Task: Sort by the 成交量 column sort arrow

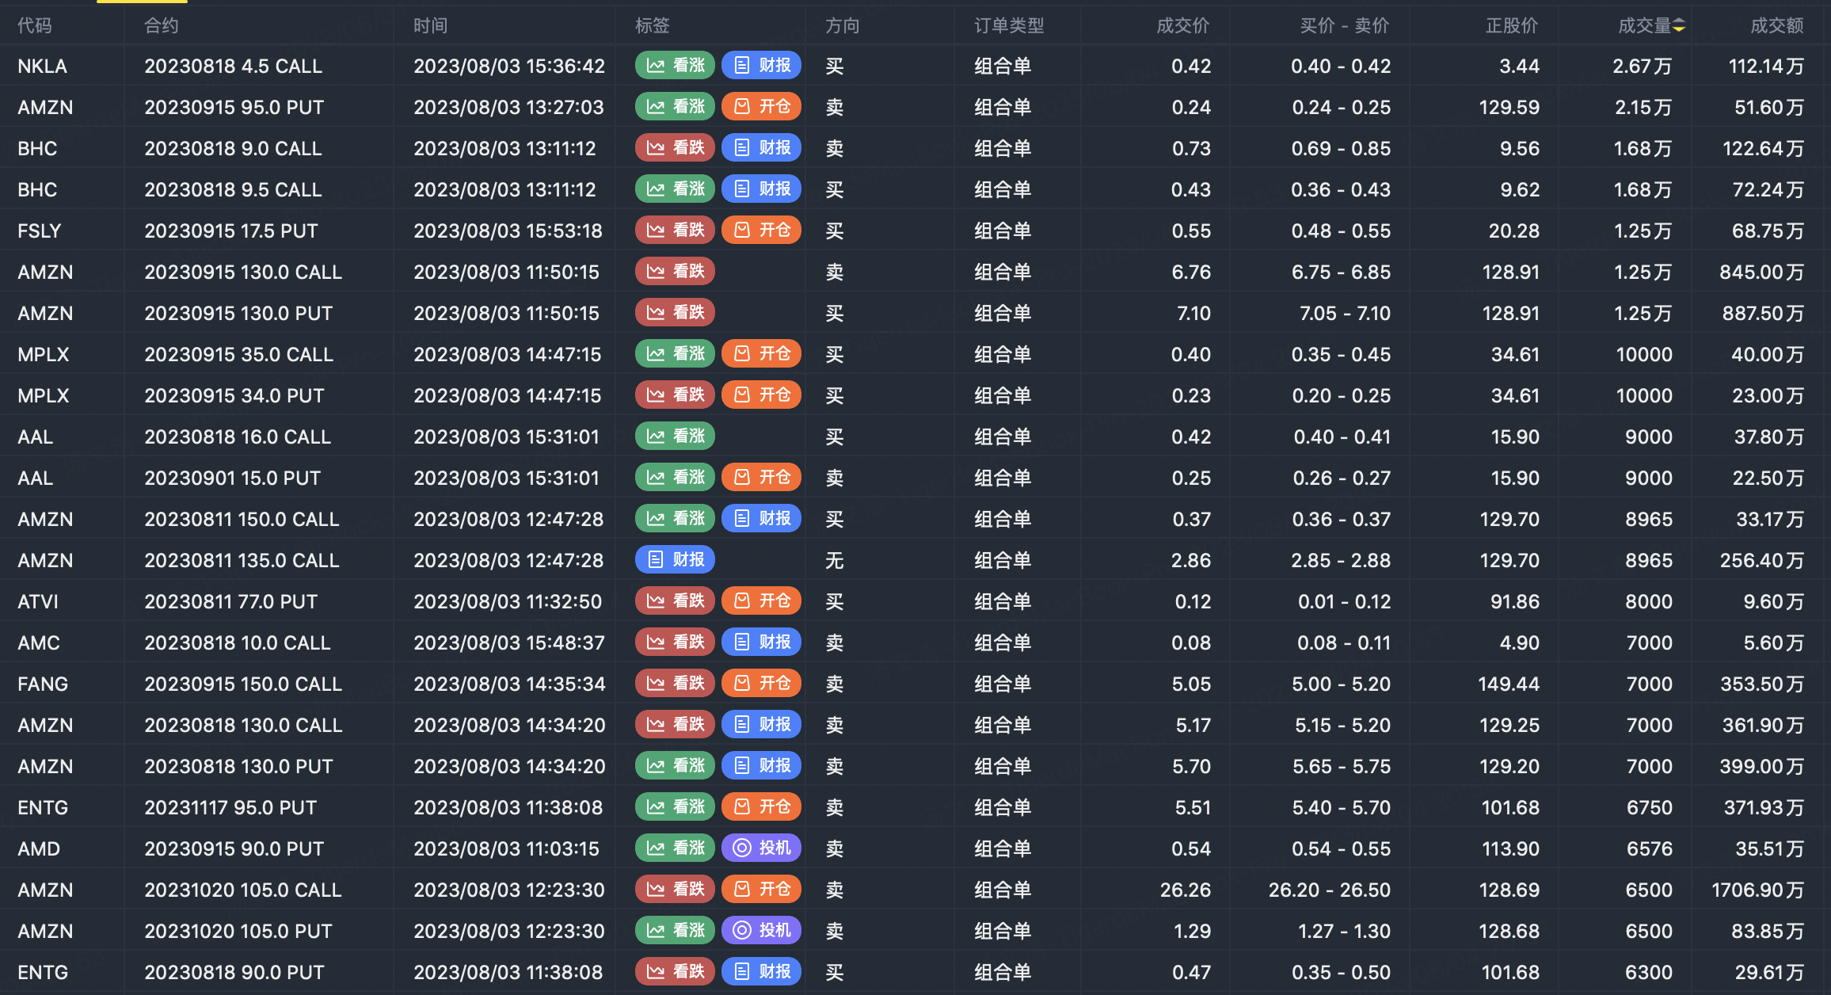Action: tap(1679, 26)
